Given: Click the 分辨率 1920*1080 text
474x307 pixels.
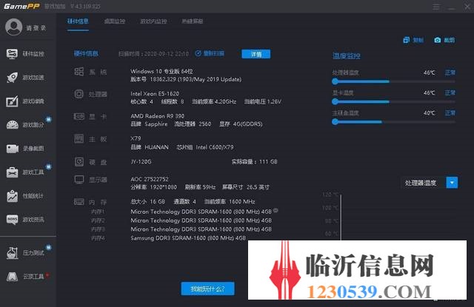Looking at the screenshot, I should [154, 187].
